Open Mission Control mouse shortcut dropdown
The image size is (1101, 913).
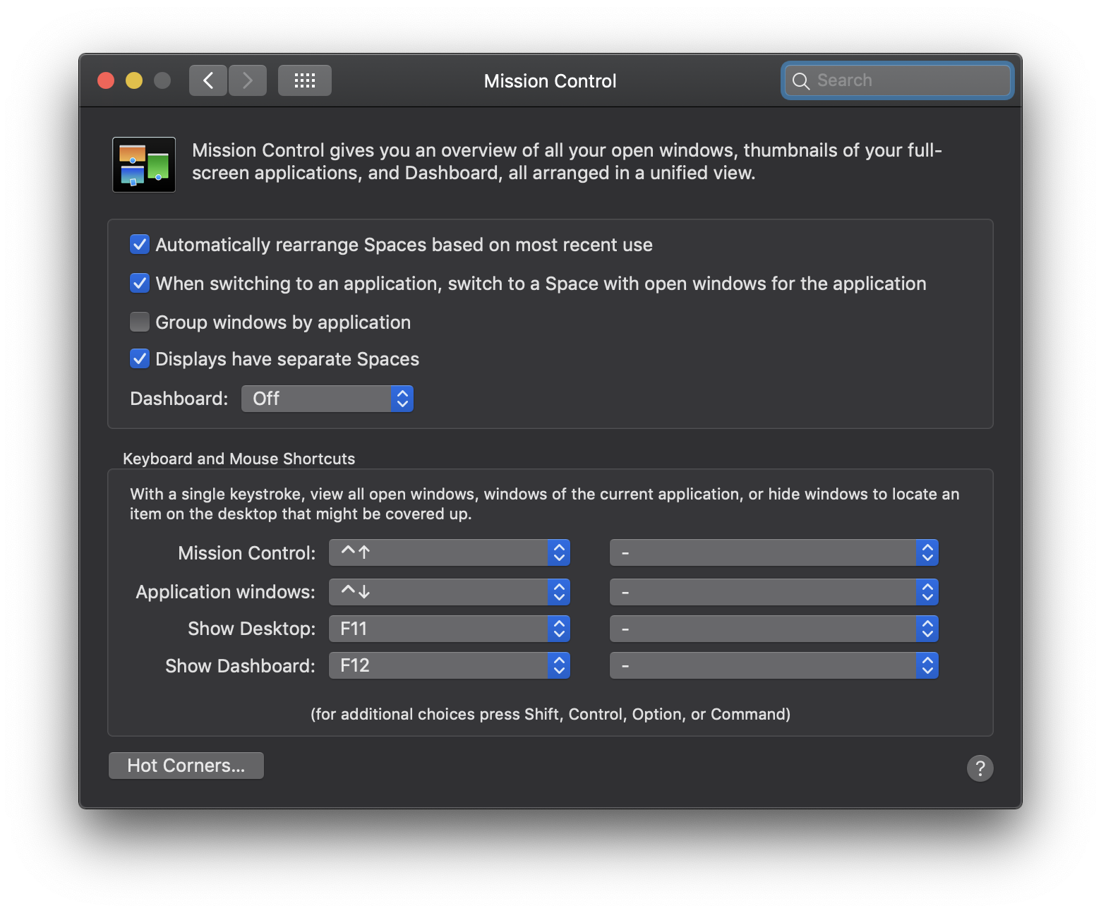pos(774,552)
